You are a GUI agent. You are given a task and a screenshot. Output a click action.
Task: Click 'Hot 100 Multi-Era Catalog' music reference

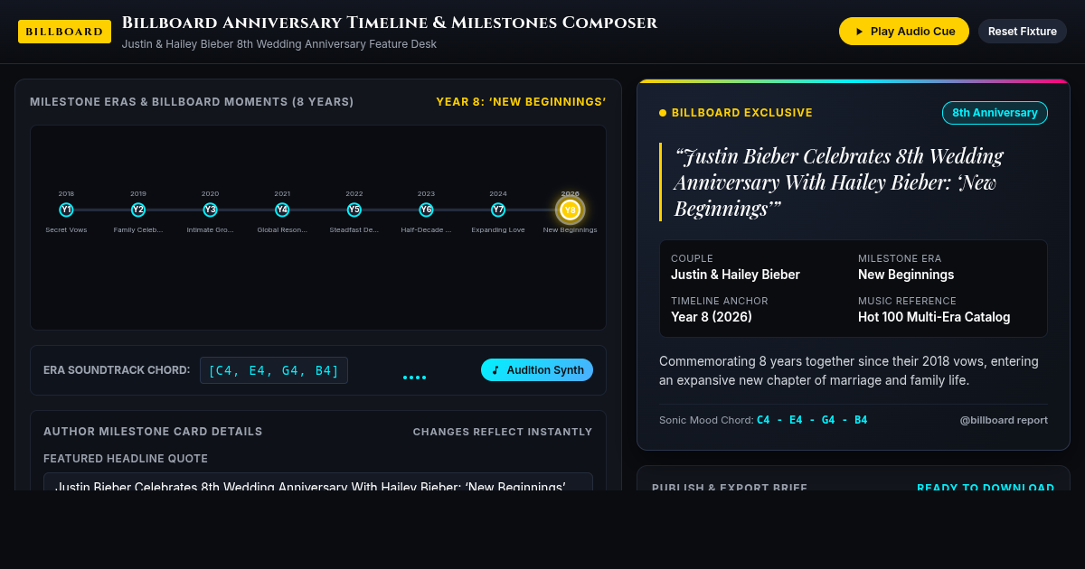(934, 317)
